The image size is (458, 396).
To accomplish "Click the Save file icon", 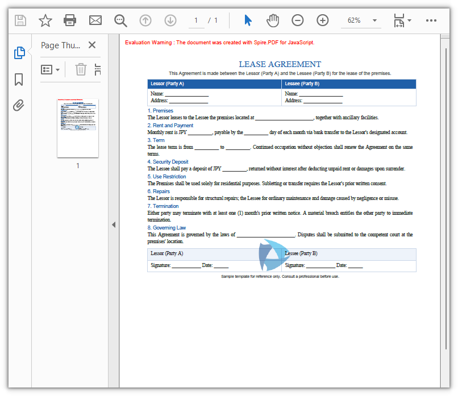I will click(x=20, y=20).
